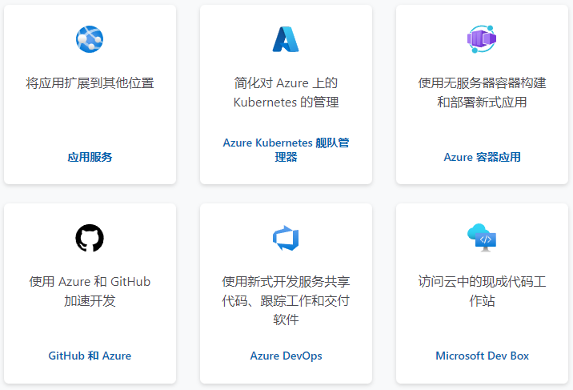Click the 使用无服务器容器构建和部署新式应用 text
The height and width of the screenshot is (390, 573).
pos(482,92)
